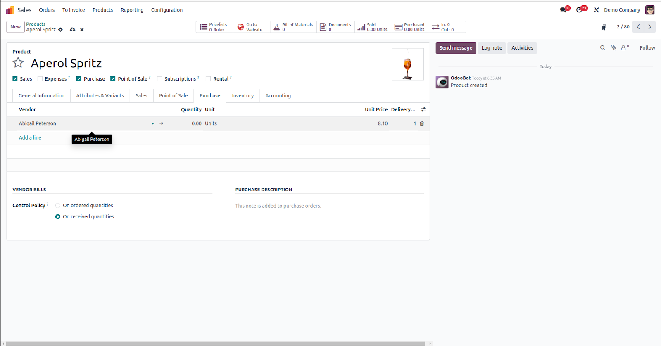
Task: Switch to Point of Sale tab
Action: (x=174, y=95)
